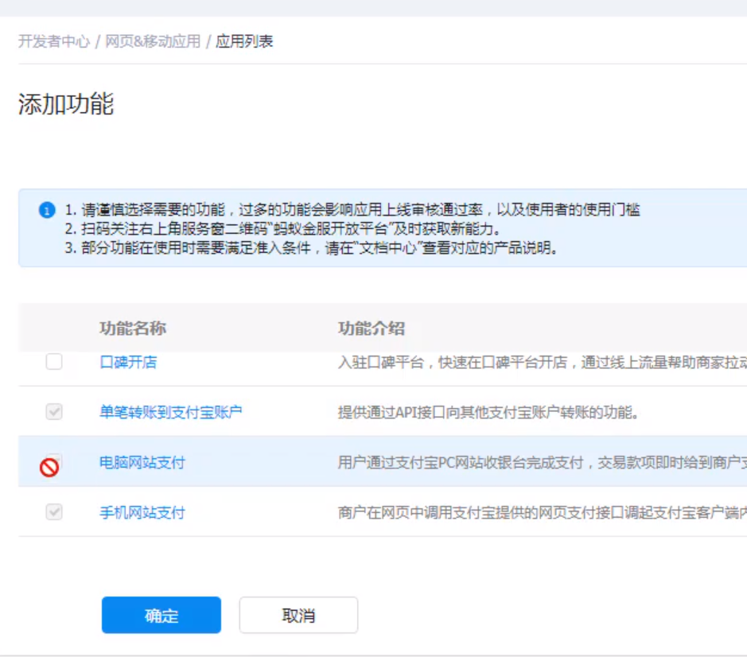This screenshot has width=747, height=657.
Task: Click the 功能介绍 column header
Action: point(372,328)
